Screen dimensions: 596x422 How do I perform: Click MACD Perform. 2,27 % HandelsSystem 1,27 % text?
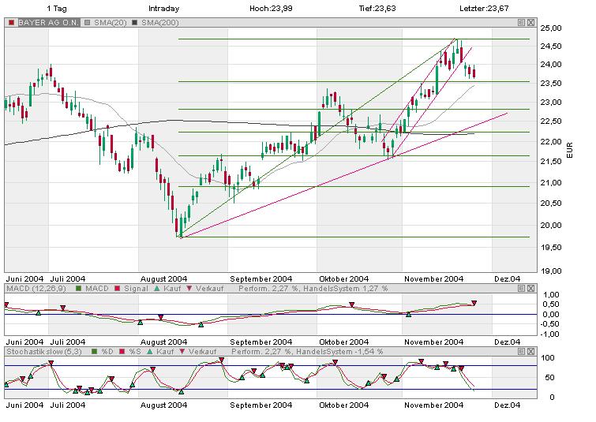(313, 289)
